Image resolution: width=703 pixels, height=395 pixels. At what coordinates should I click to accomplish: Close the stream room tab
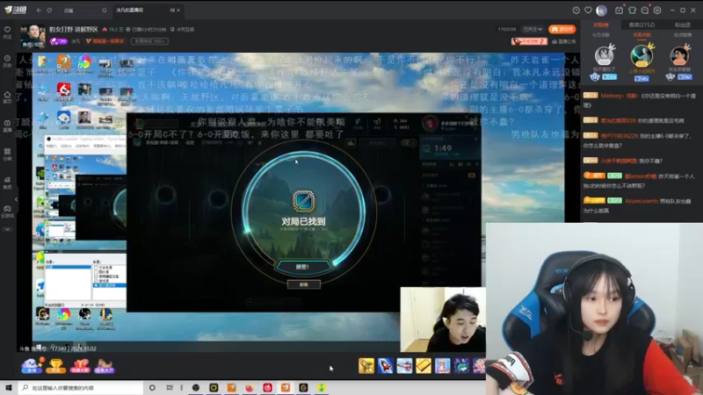tap(178, 10)
